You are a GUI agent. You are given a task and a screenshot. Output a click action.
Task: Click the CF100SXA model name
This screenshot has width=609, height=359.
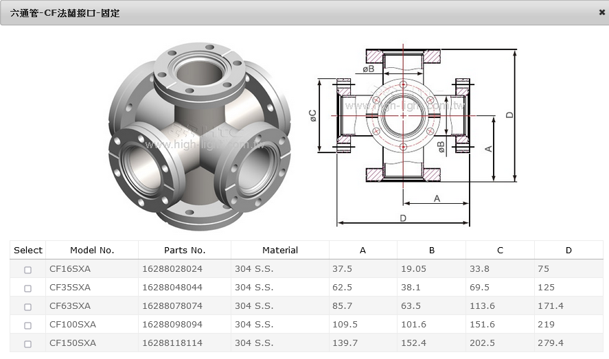73,325
